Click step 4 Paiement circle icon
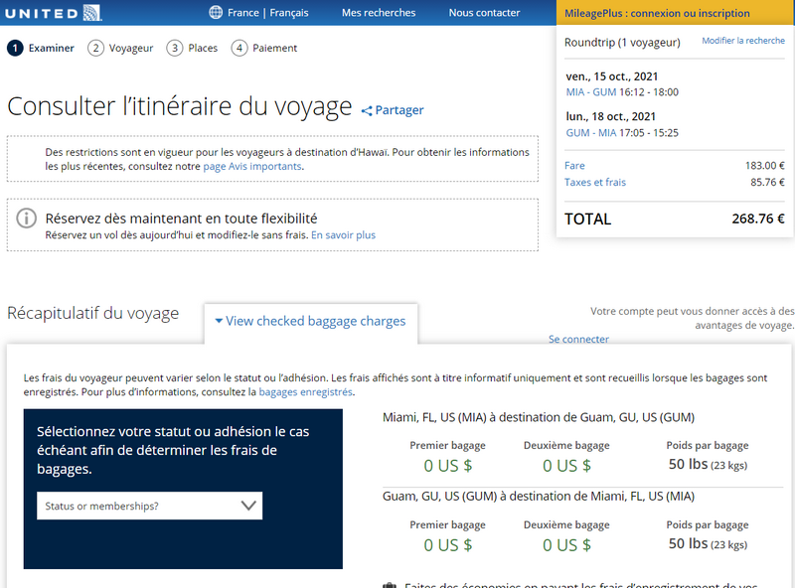795x588 pixels. click(x=239, y=48)
